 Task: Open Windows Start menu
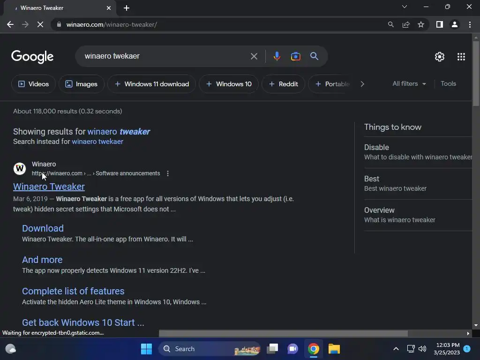pos(146,349)
